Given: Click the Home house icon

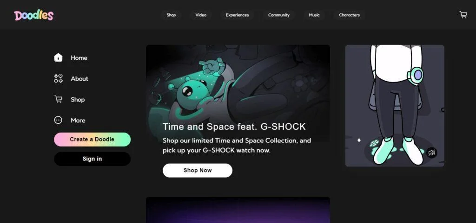Looking at the screenshot, I should click(58, 57).
